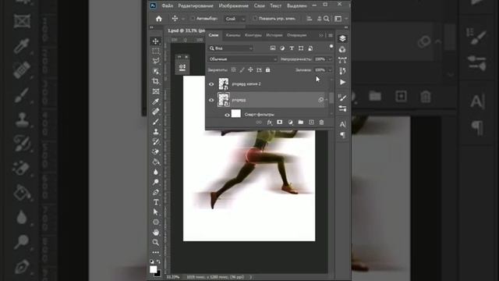Pick the background color swatch

click(158, 274)
